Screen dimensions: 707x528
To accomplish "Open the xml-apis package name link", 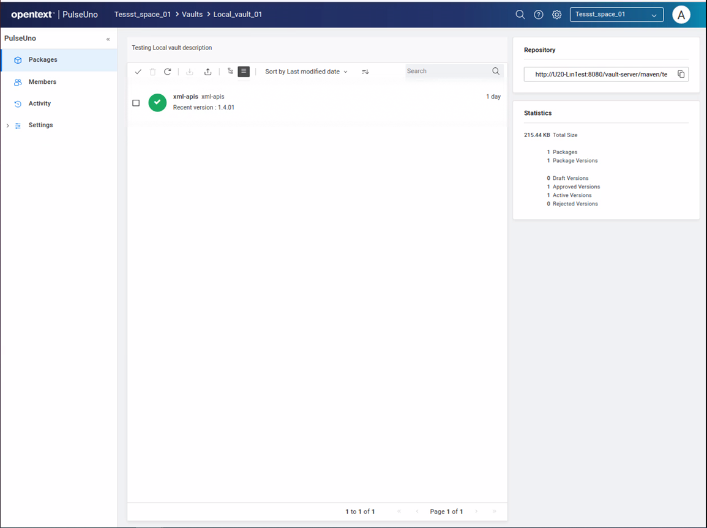I will tap(185, 97).
